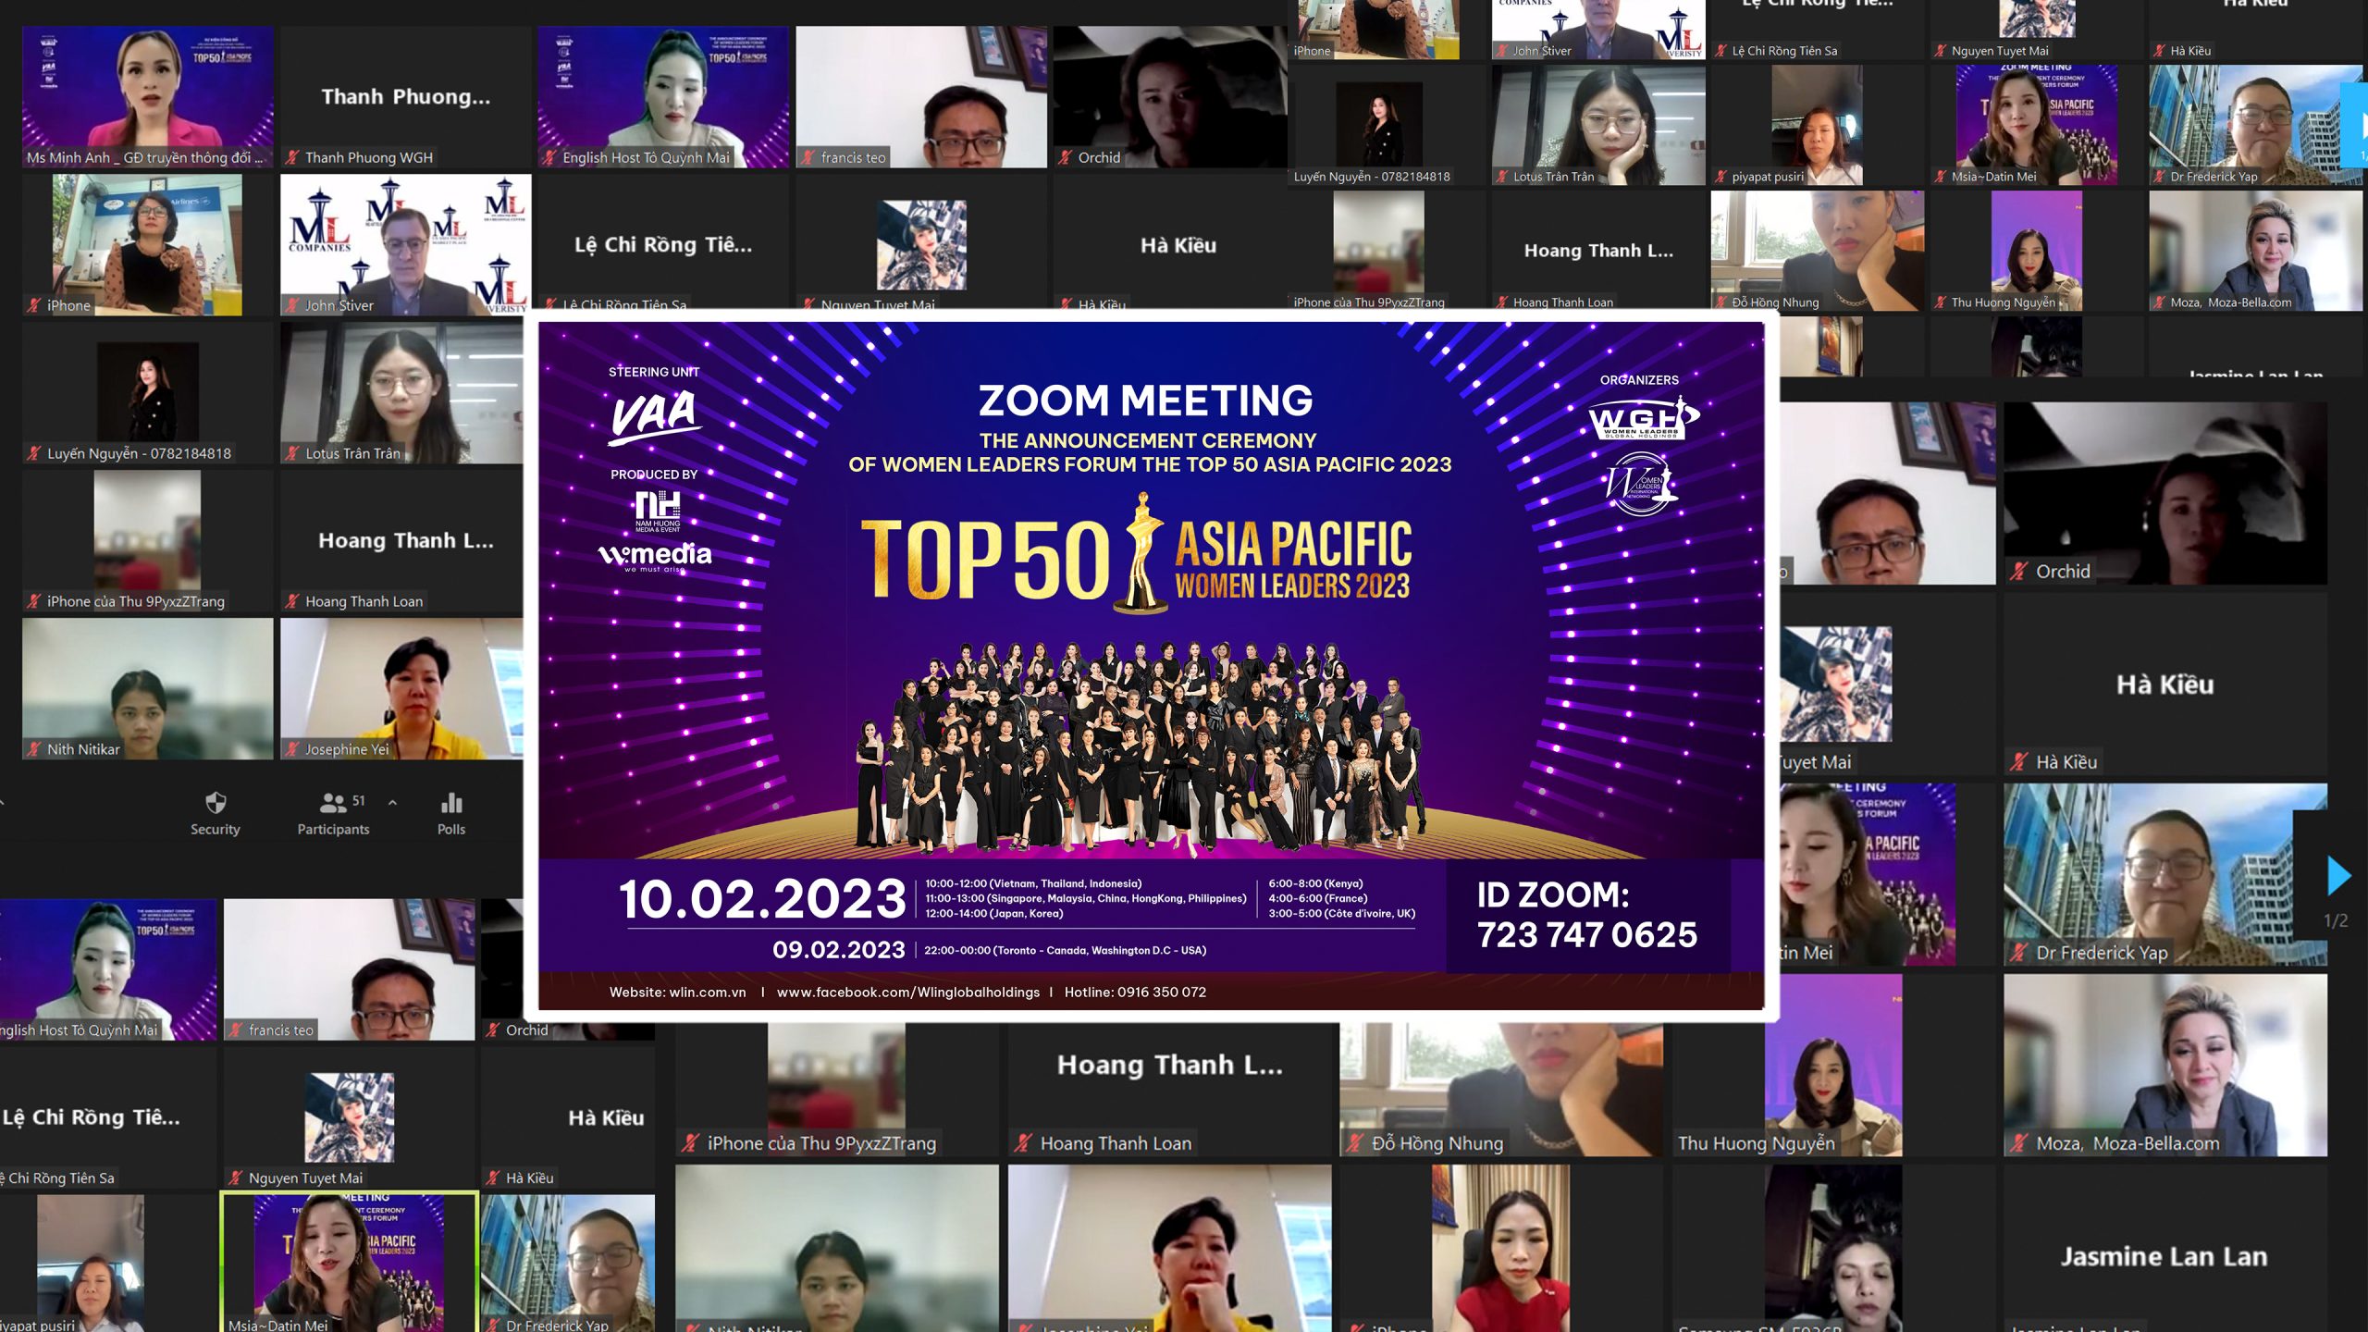This screenshot has width=2368, height=1332.
Task: Click muted mic icon beside Thanh Phuong WGH
Action: tap(292, 157)
